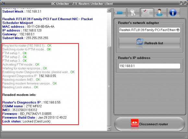This screenshot has height=139, width=188.
Task: Click the Reading modem IMEI log line
Action: (x=21, y=80)
